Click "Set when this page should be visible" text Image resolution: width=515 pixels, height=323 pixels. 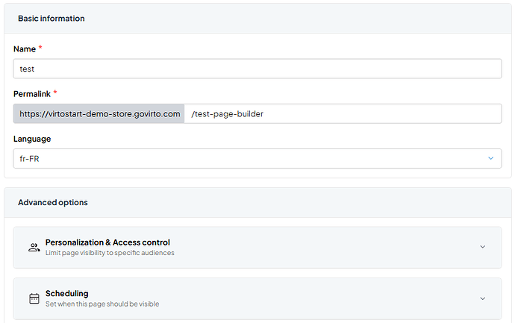coord(102,304)
